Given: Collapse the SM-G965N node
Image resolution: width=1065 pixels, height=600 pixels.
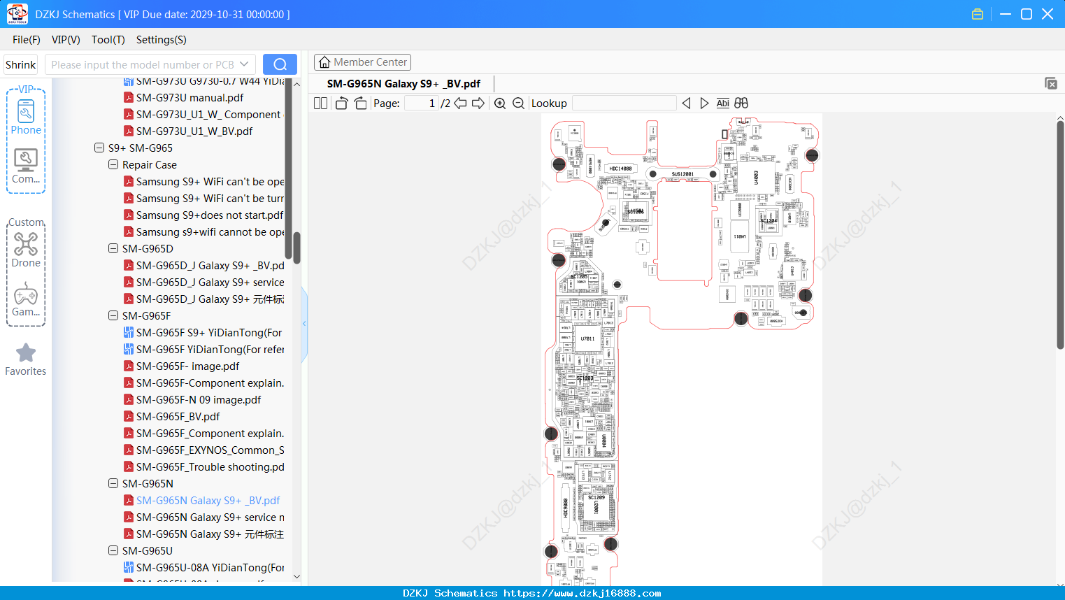Looking at the screenshot, I should (x=113, y=483).
